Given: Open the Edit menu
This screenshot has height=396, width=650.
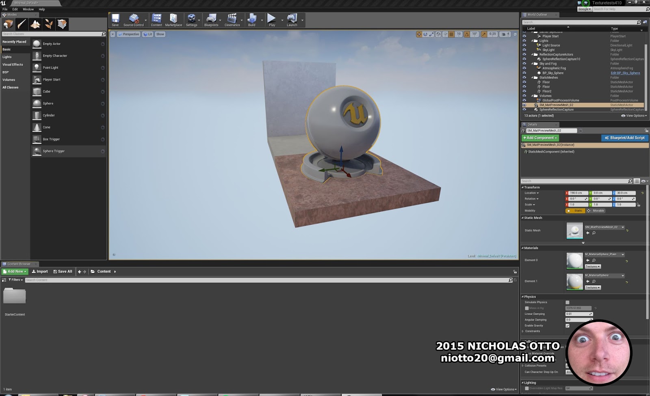Looking at the screenshot, I should point(15,9).
